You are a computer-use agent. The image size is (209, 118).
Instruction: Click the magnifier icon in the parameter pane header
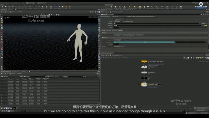click(203, 14)
